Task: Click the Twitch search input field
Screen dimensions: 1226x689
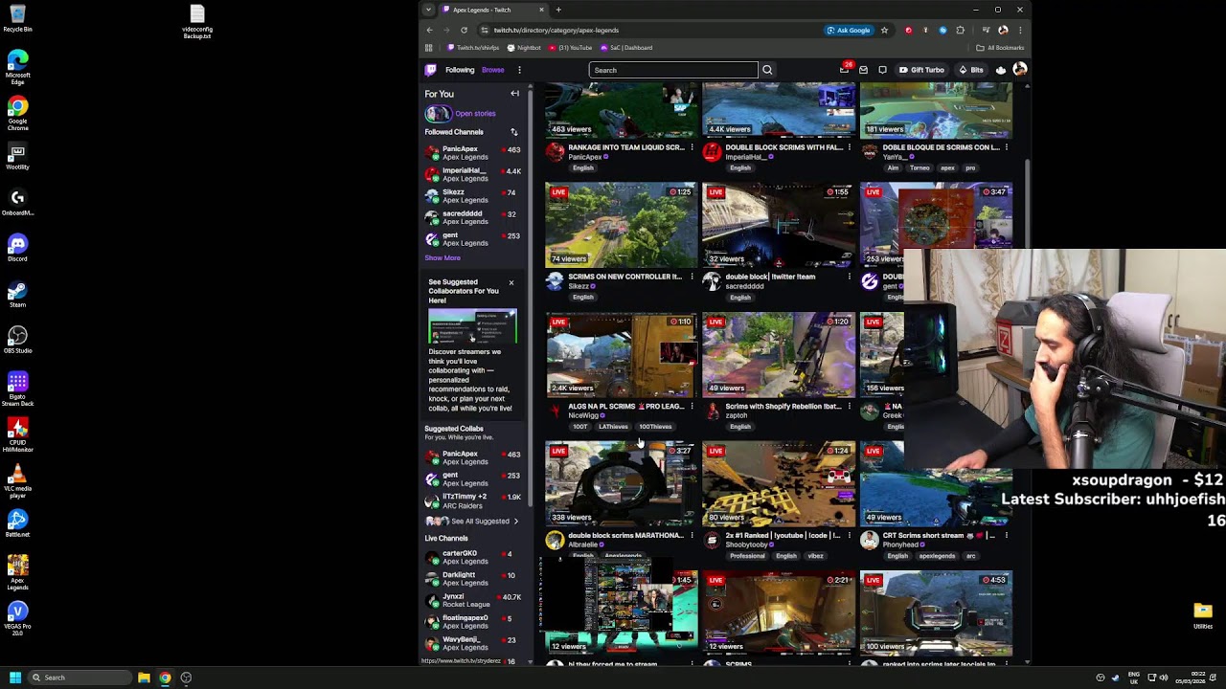Action: 673,70
